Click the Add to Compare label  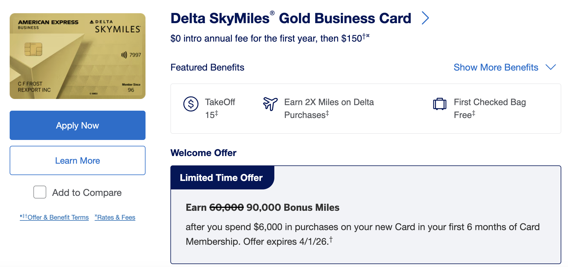coord(87,193)
